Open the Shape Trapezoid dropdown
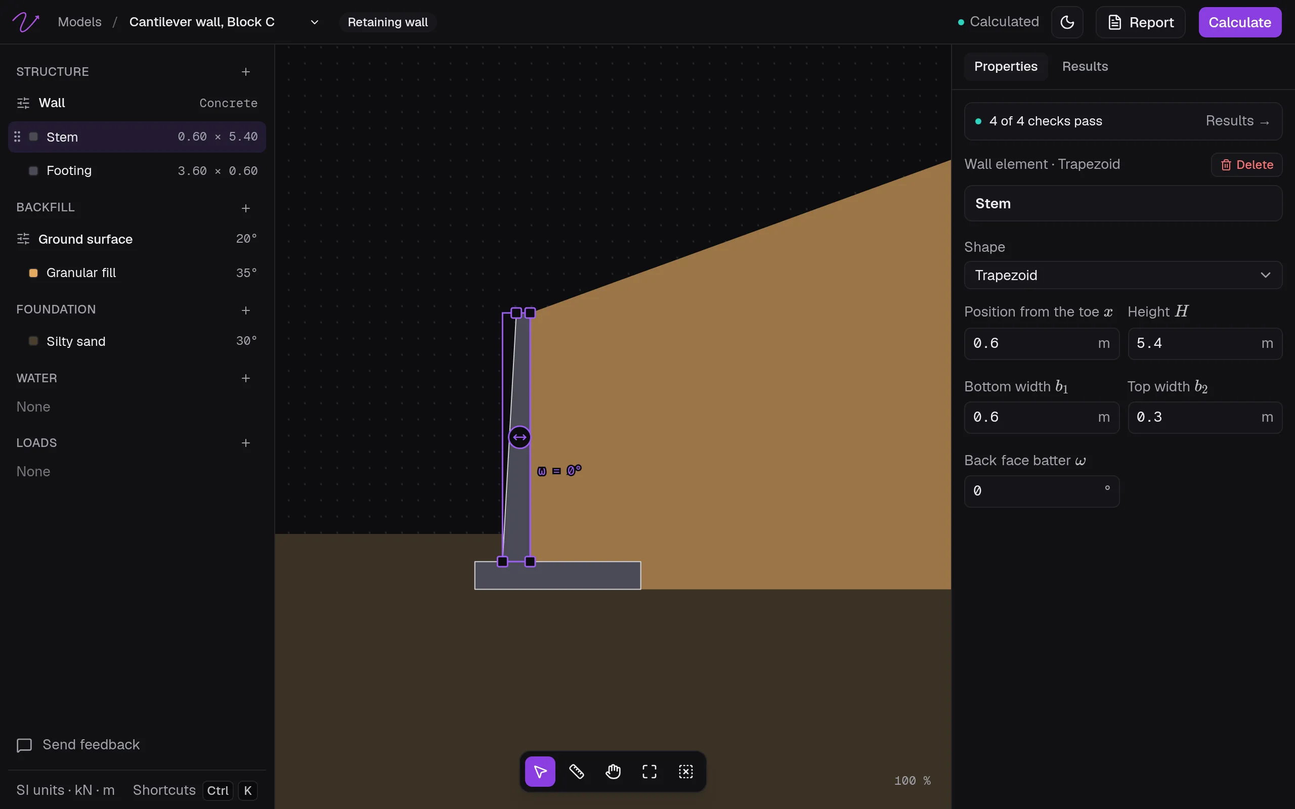Image resolution: width=1295 pixels, height=809 pixels. tap(1123, 275)
